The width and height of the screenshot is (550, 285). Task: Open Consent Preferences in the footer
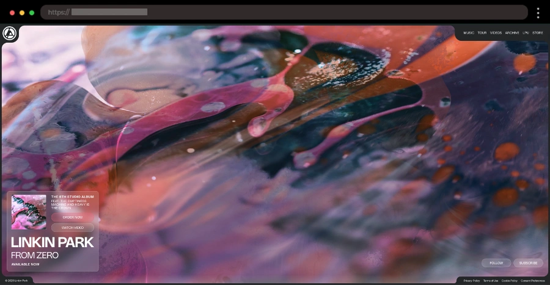point(532,281)
